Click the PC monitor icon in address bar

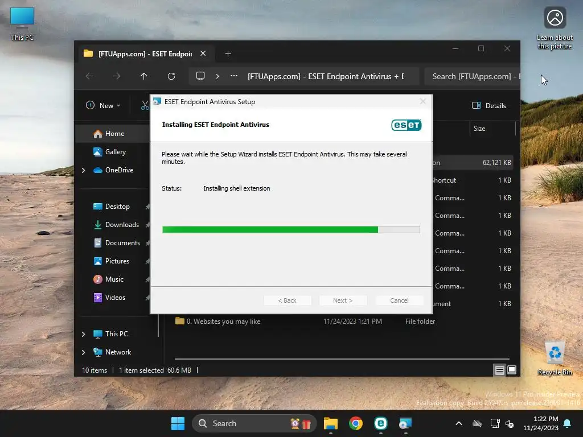pos(200,76)
